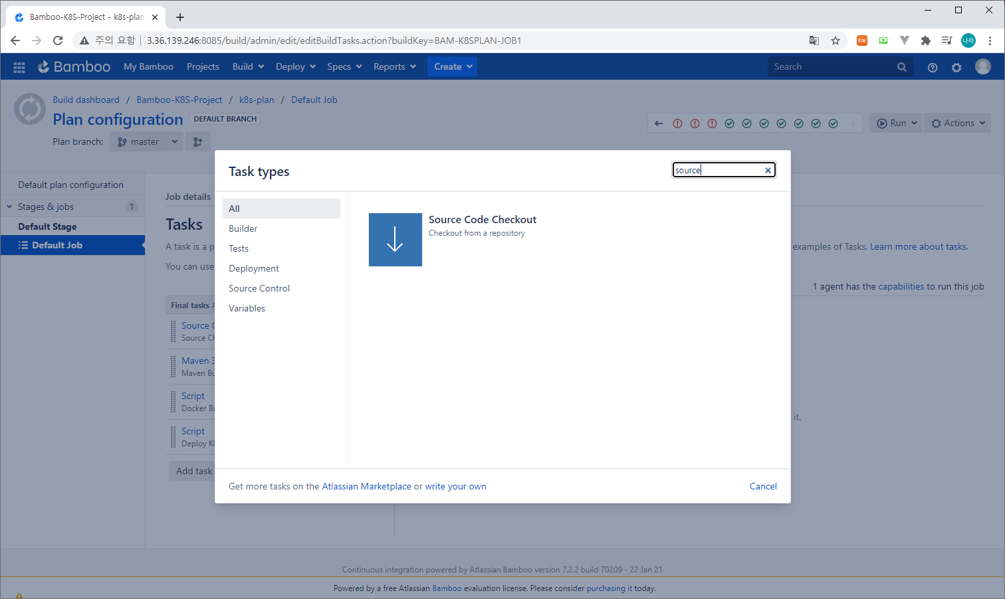This screenshot has height=599, width=1005.
Task: Open the Deploy dropdown menu
Action: pos(296,66)
